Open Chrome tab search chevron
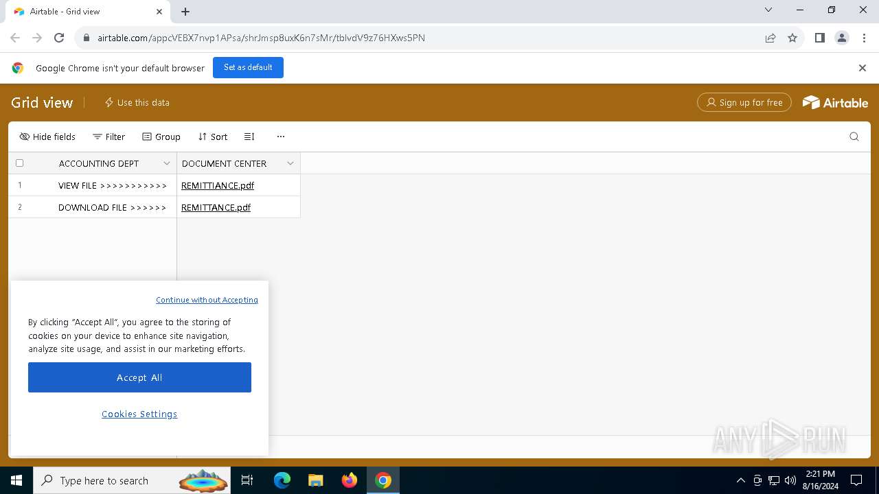 click(x=768, y=10)
